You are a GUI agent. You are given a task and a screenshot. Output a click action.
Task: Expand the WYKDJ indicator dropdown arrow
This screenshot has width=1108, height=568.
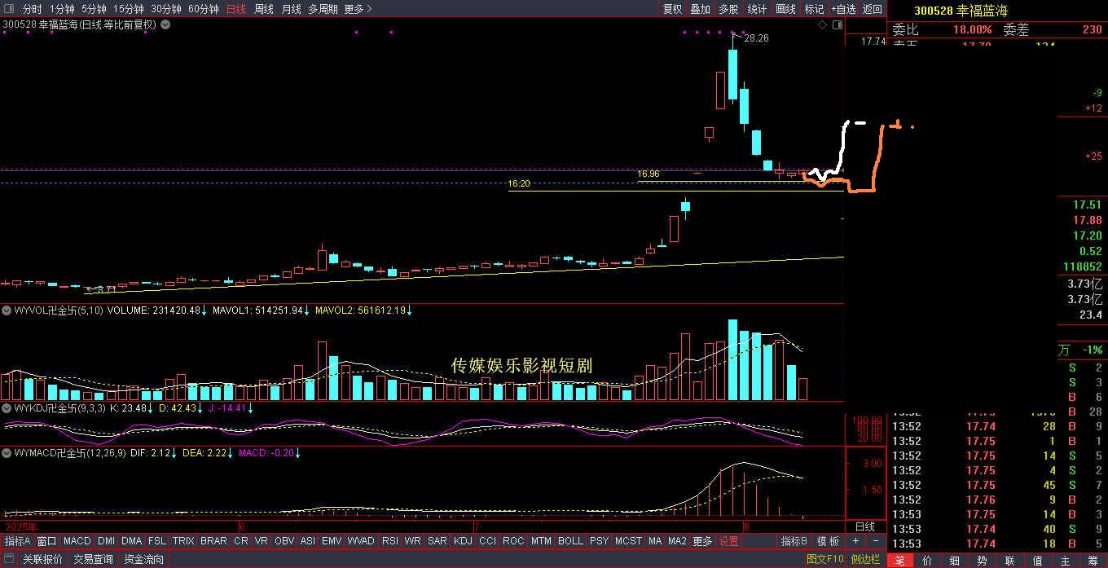click(6, 407)
